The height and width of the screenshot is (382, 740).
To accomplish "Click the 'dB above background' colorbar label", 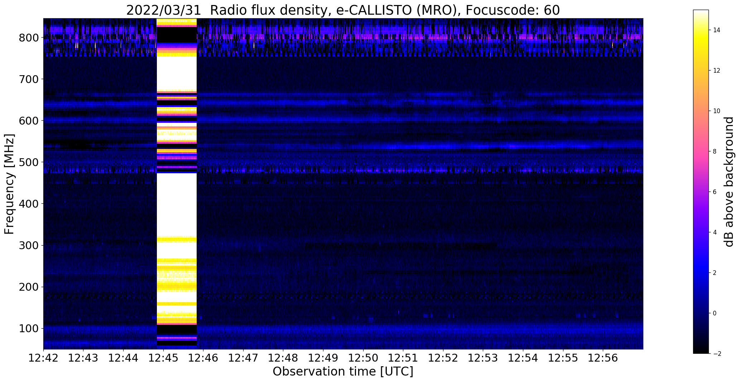I will point(729,182).
